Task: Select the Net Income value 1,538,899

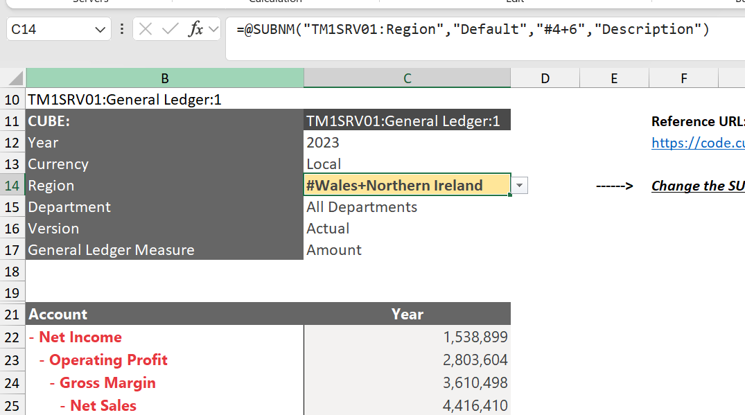Action: 407,337
